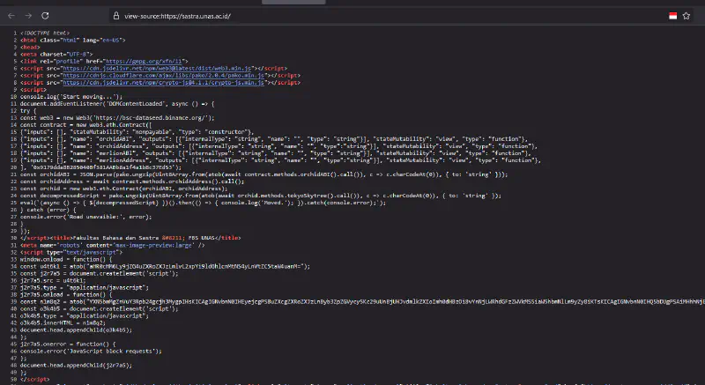This screenshot has width=705, height=385.
Task: Open the jsdelivr web3.min.js script link
Action: 157,69
